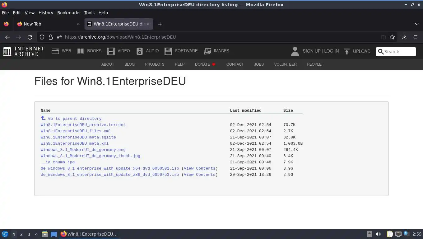423x239 pixels.
Task: Click the Firefox taskbar window button
Action: pyautogui.click(x=89, y=234)
